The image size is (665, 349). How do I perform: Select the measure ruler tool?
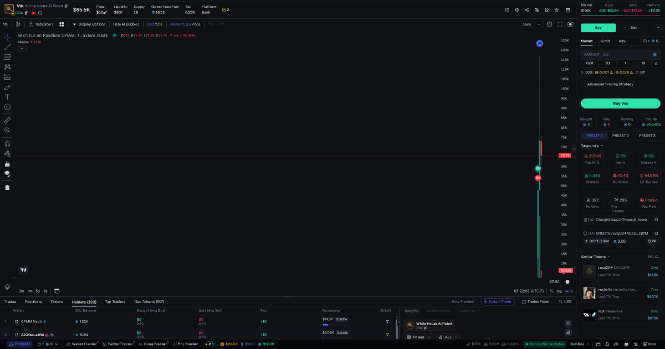pos(7,120)
